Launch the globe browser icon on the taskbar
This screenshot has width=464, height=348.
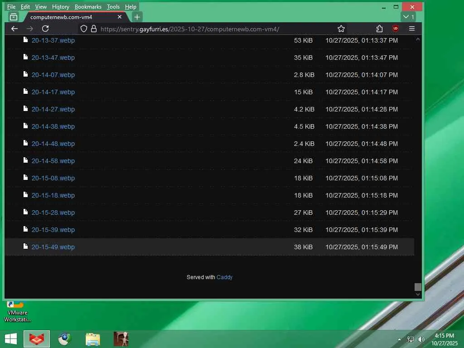tap(64, 339)
